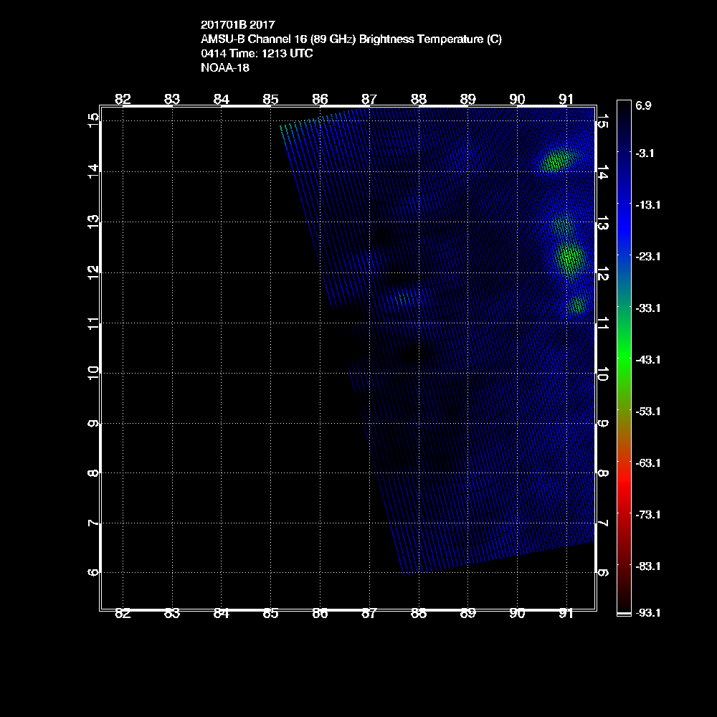Click the 0414 Time: 1213 UTC text
This screenshot has height=717, width=717.
coord(257,54)
